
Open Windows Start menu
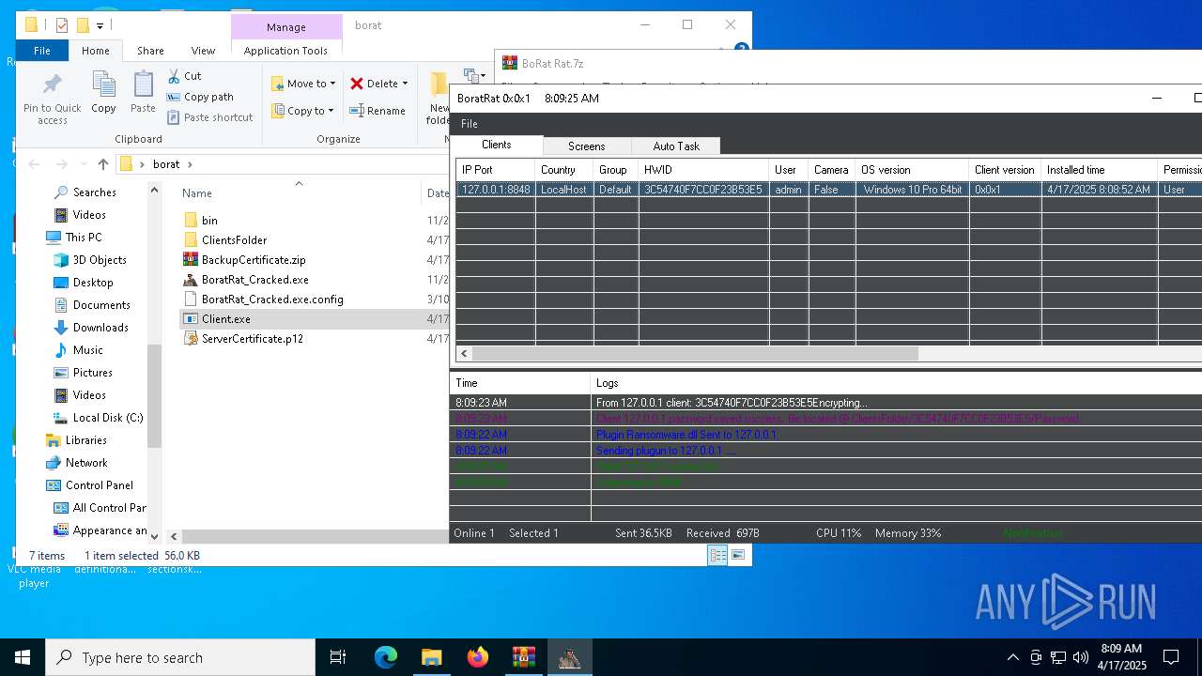click(23, 657)
